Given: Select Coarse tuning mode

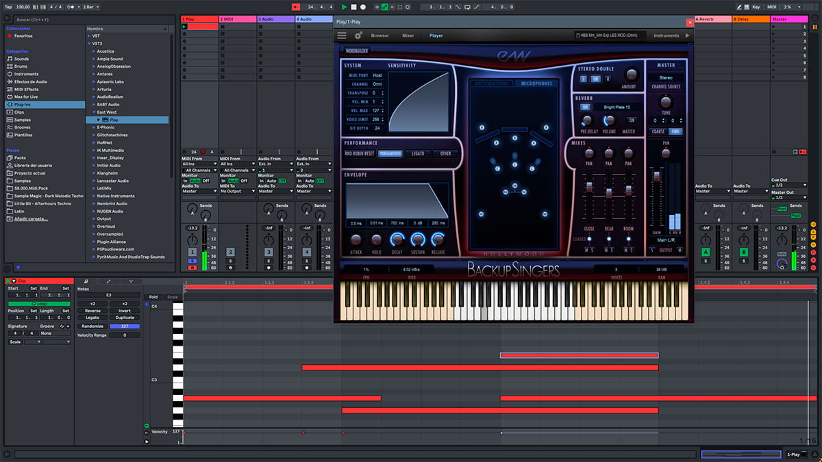Looking at the screenshot, I should click(658, 131).
